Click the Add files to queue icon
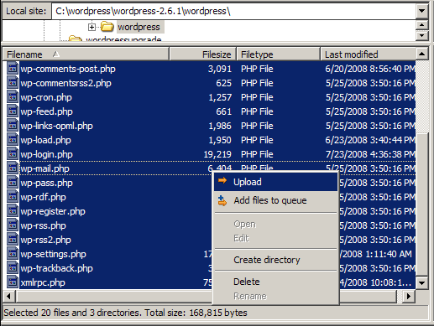This screenshot has width=434, height=326. point(222,200)
